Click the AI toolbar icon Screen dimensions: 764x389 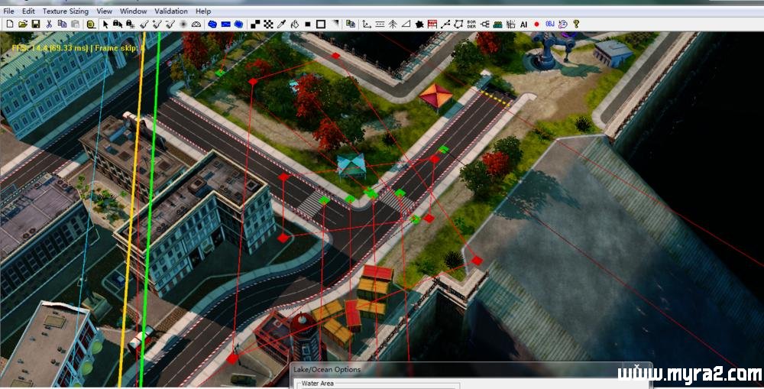pyautogui.click(x=523, y=24)
